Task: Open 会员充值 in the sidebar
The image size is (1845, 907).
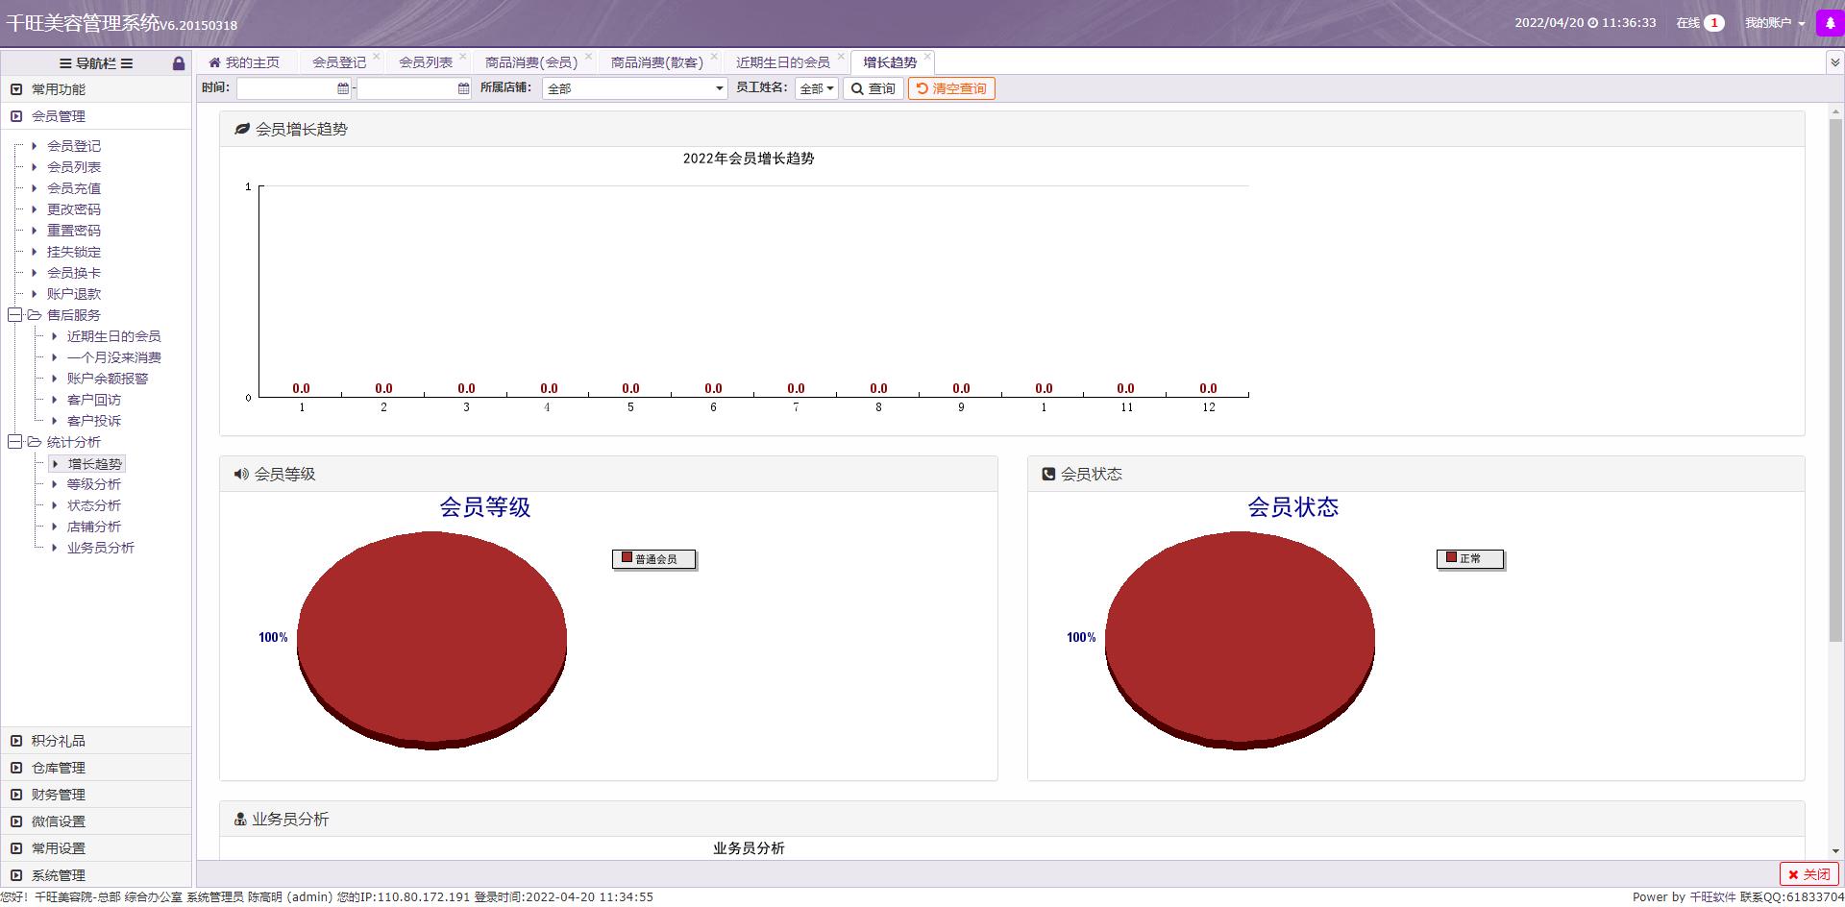Action: [74, 188]
